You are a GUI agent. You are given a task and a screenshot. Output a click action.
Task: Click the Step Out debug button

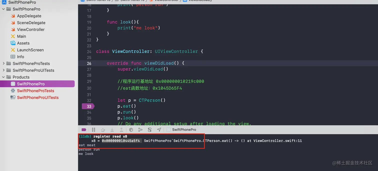(121, 130)
